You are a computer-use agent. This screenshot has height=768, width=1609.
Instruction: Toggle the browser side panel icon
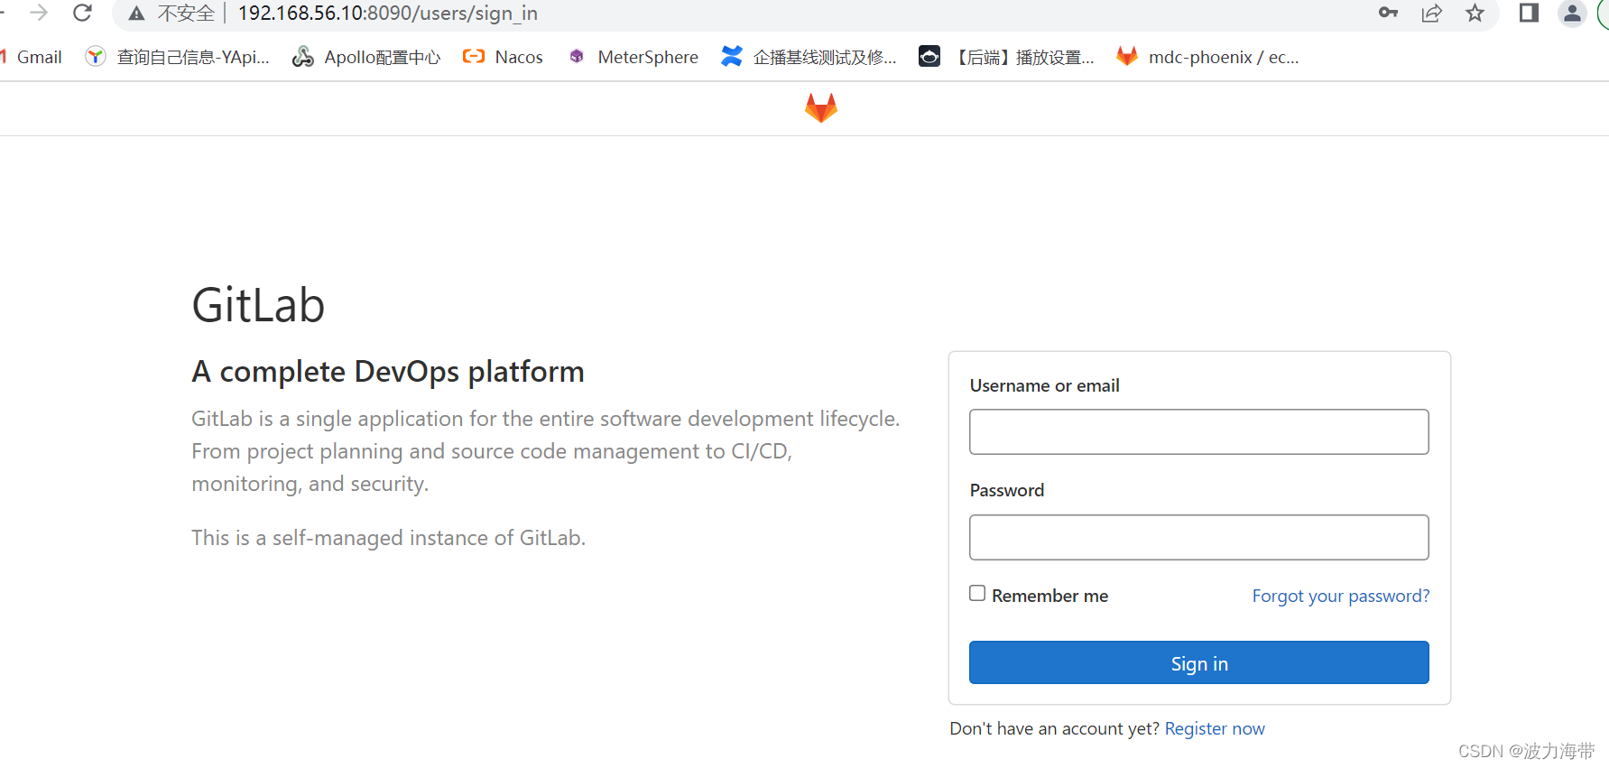point(1529,13)
